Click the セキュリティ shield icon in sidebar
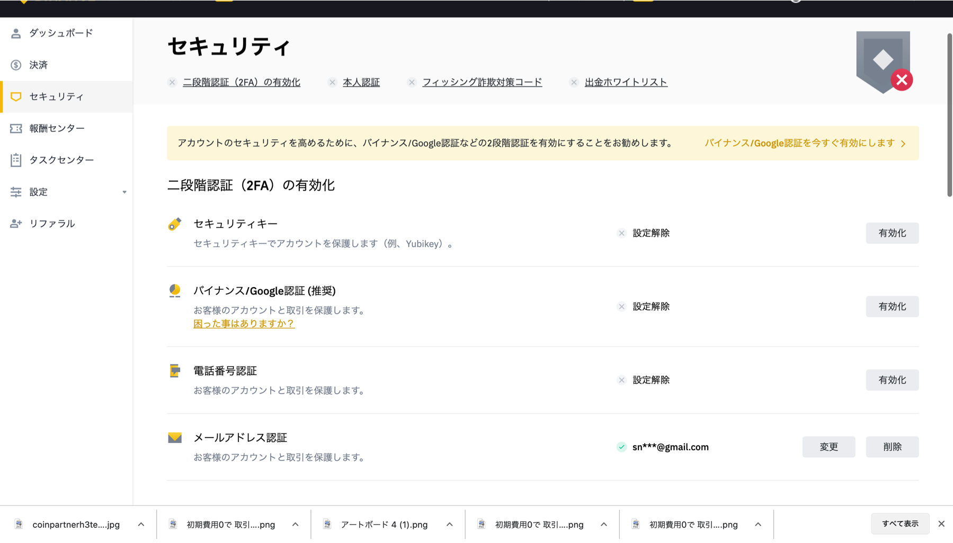Screen dimensions: 953x543 click(x=16, y=97)
